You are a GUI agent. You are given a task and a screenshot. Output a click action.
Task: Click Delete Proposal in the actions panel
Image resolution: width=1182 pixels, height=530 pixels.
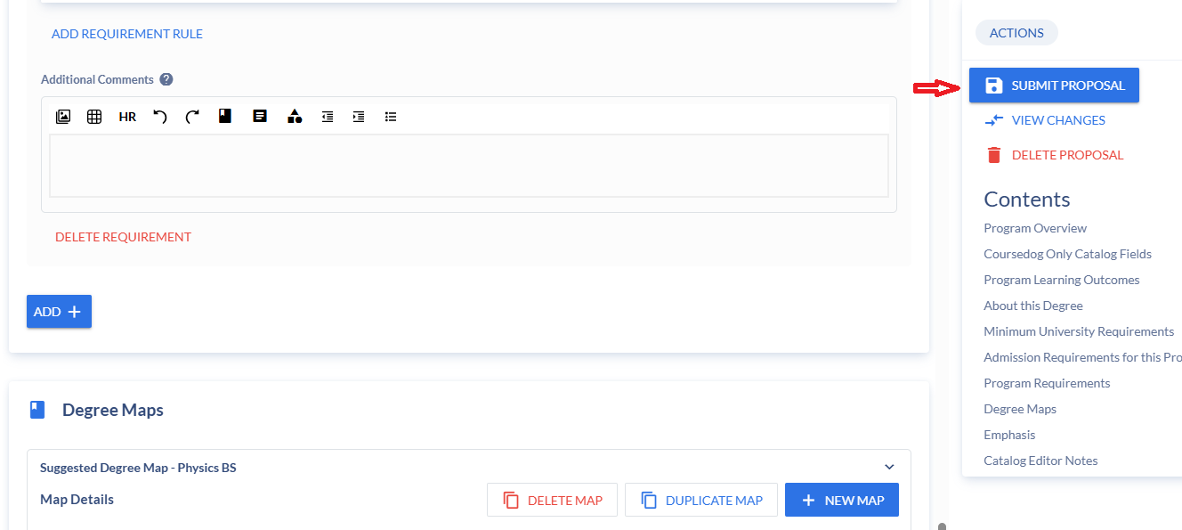1066,155
